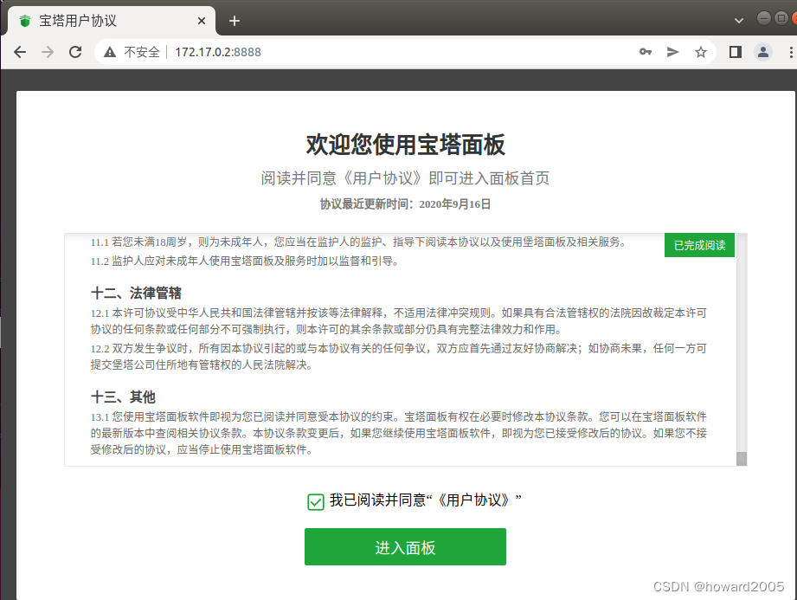Click heading 十二、法律管辖
Image resolution: width=797 pixels, height=600 pixels.
[x=136, y=293]
